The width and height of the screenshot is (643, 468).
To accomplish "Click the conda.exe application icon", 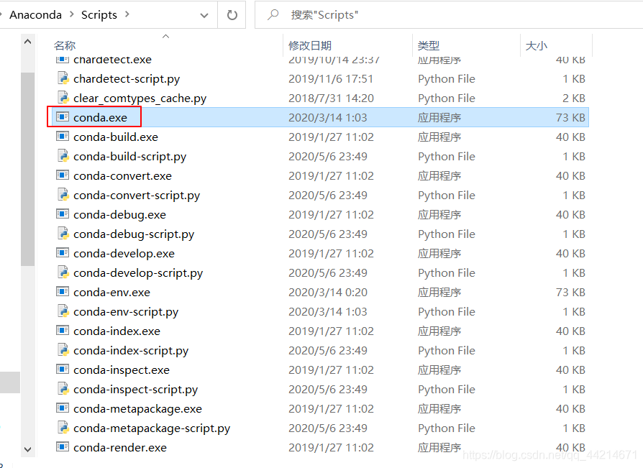I will click(x=63, y=116).
